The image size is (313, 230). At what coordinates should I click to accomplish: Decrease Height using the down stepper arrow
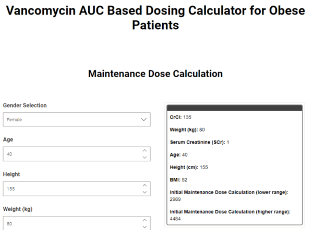[x=145, y=192]
